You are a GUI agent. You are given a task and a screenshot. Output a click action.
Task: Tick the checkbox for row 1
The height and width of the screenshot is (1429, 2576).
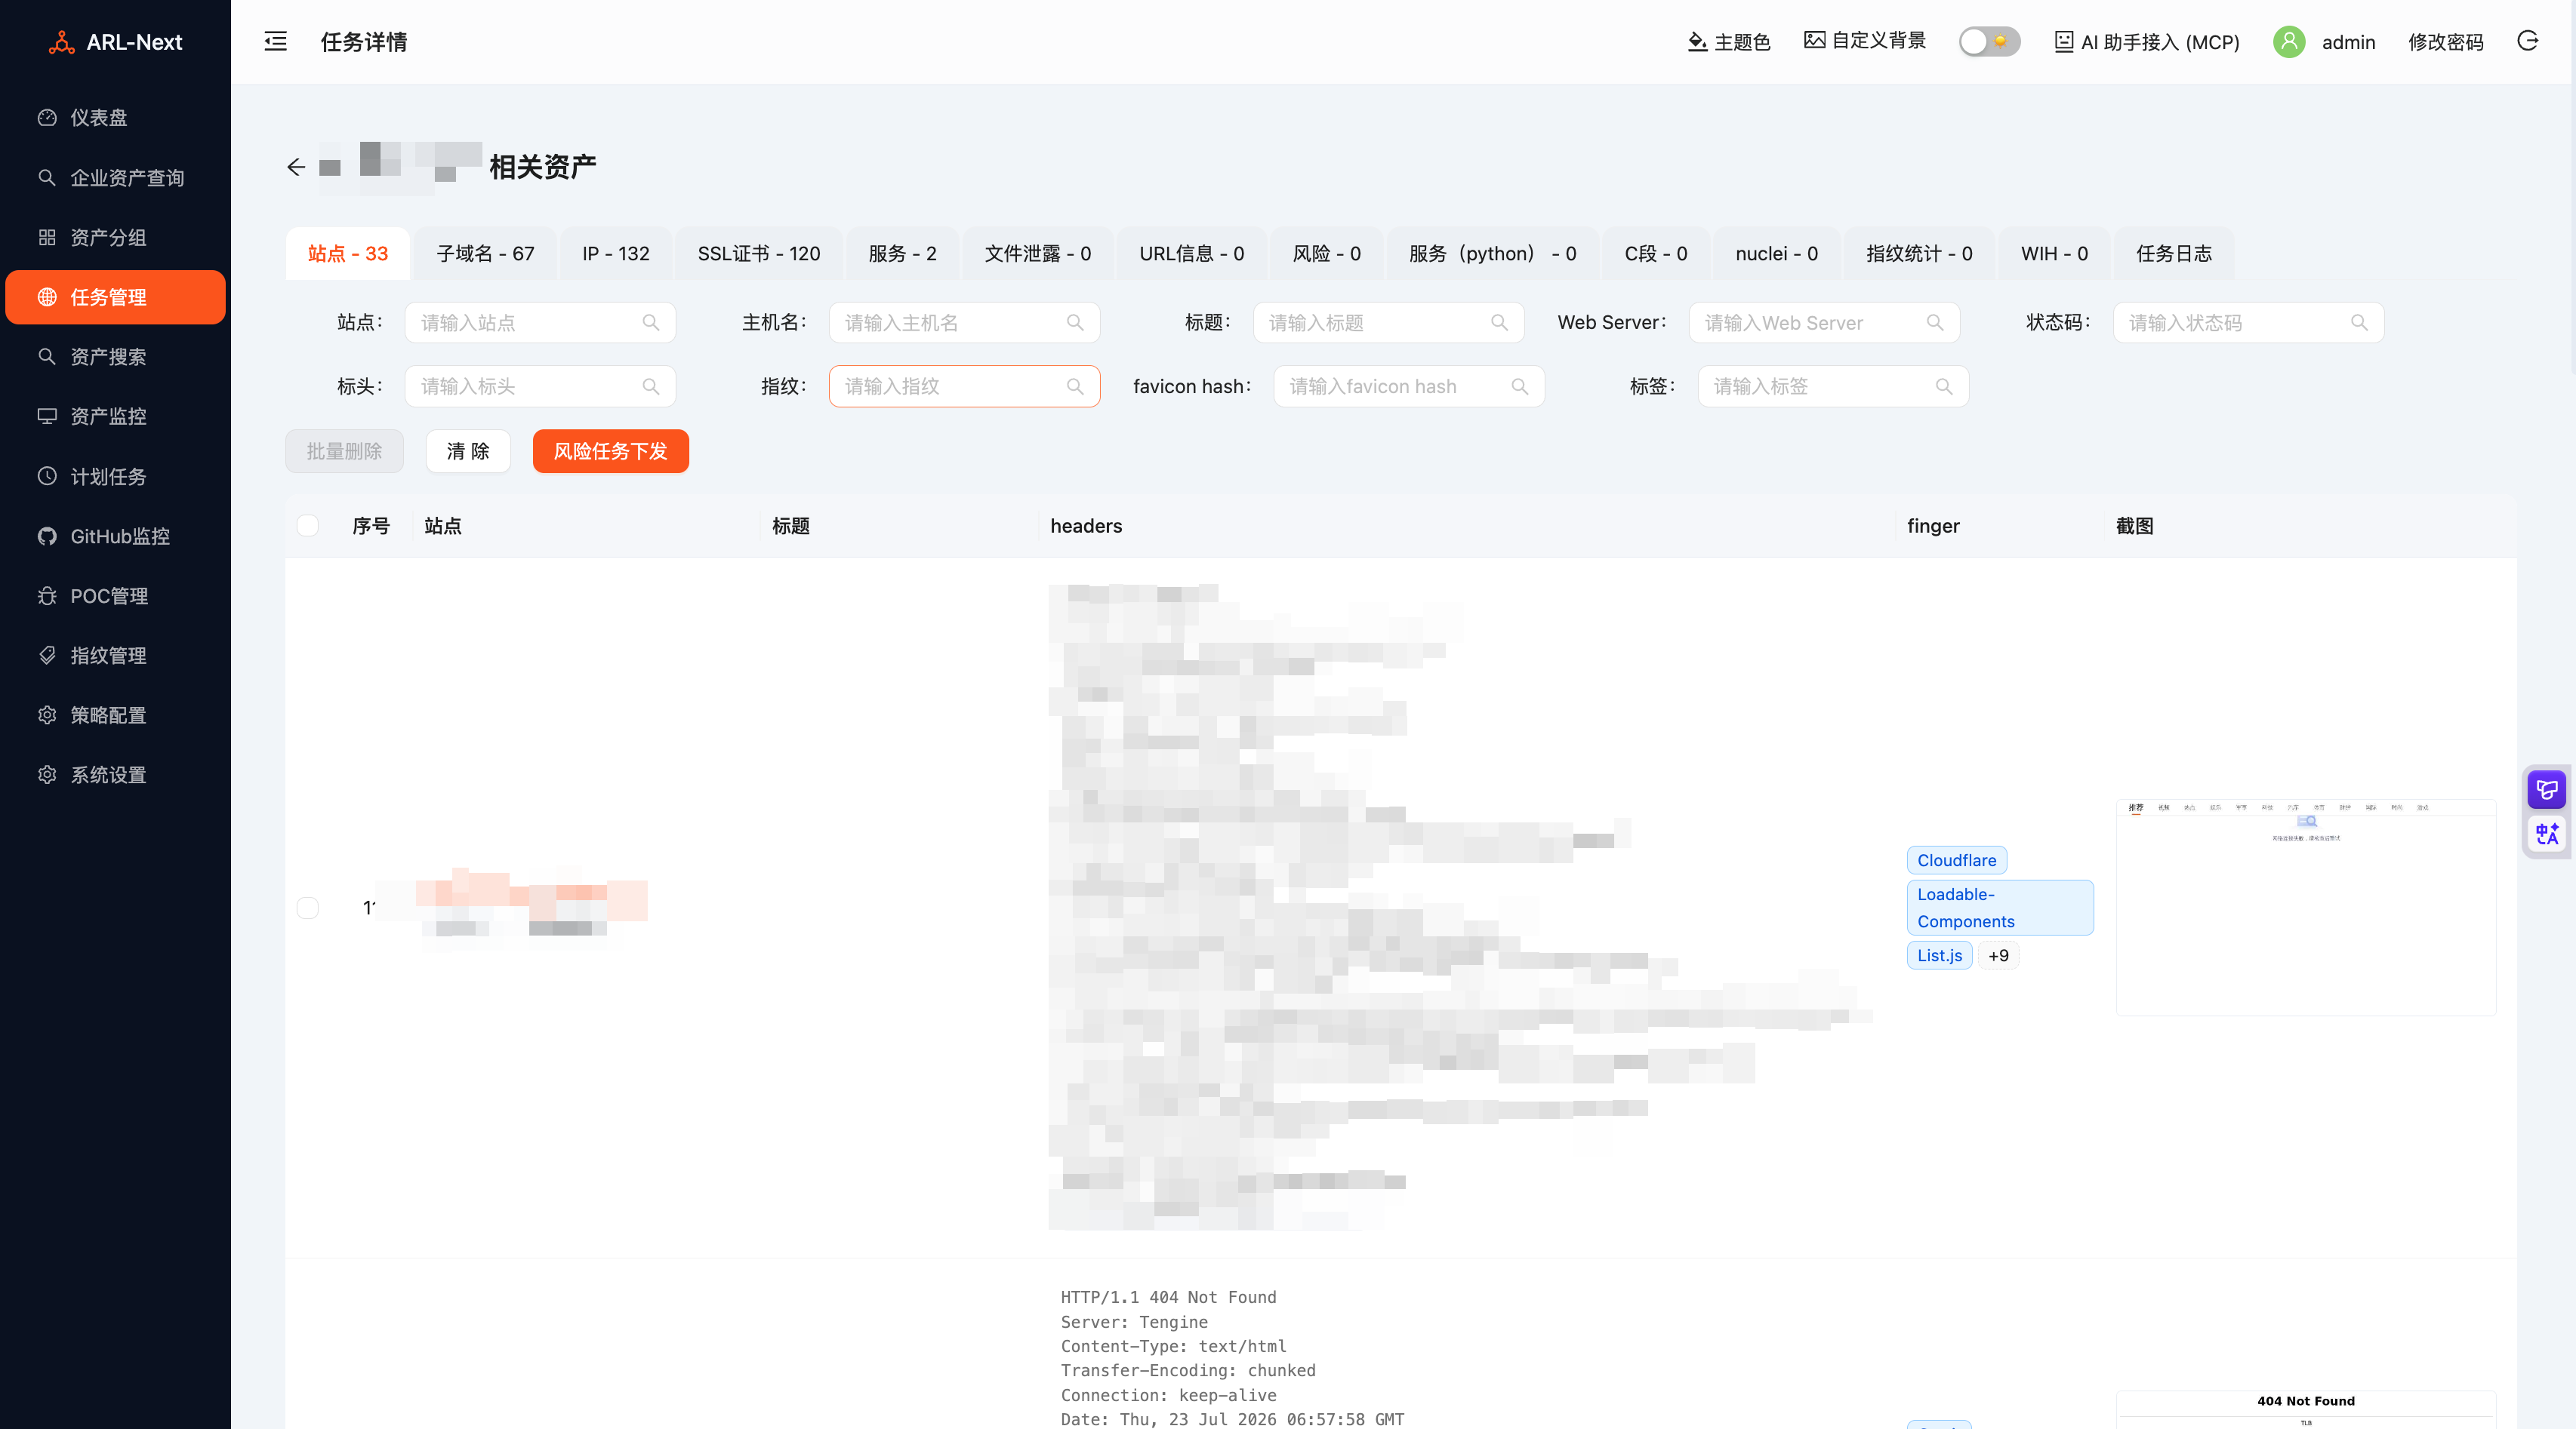(x=308, y=908)
